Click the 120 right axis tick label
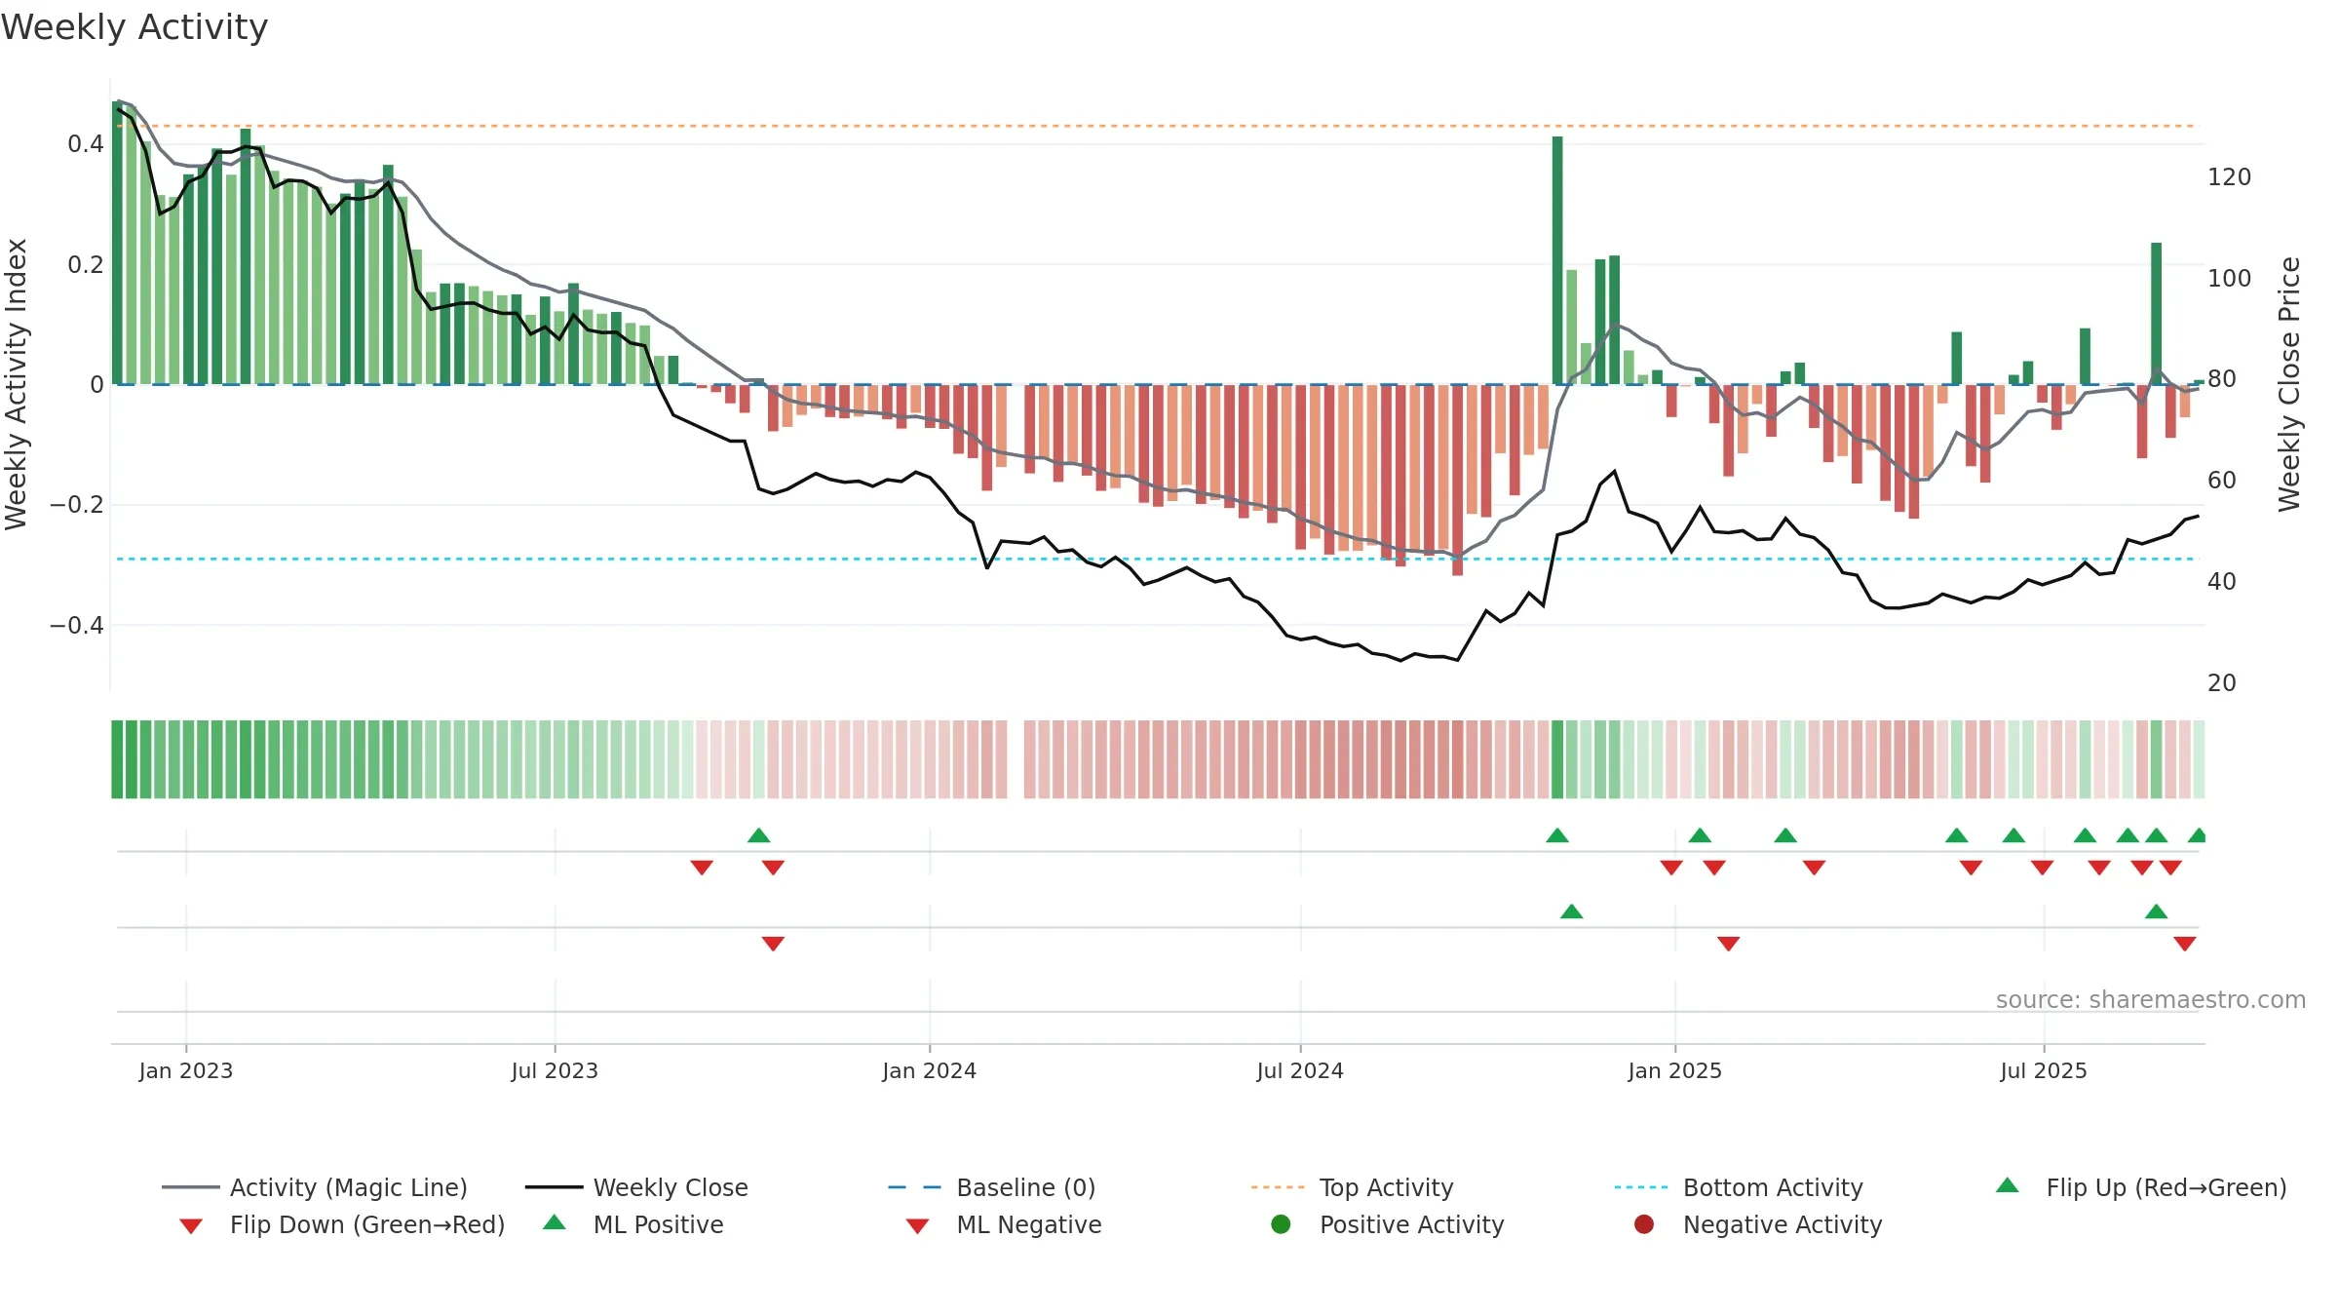 click(x=2230, y=177)
